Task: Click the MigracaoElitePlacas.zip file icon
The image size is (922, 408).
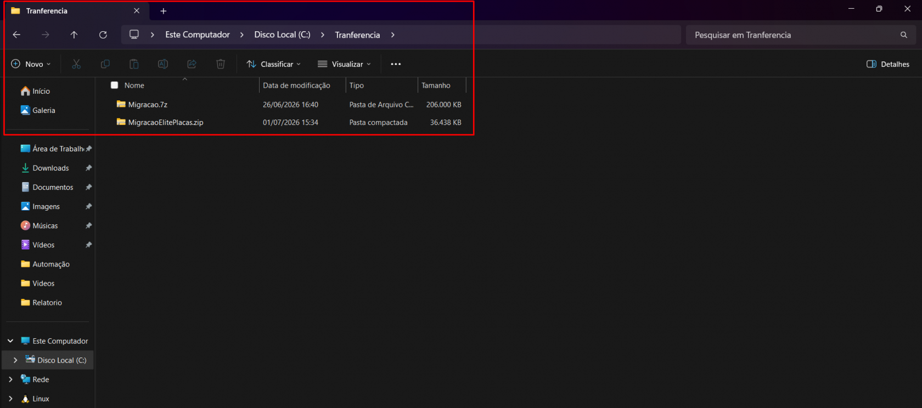Action: pyautogui.click(x=121, y=122)
